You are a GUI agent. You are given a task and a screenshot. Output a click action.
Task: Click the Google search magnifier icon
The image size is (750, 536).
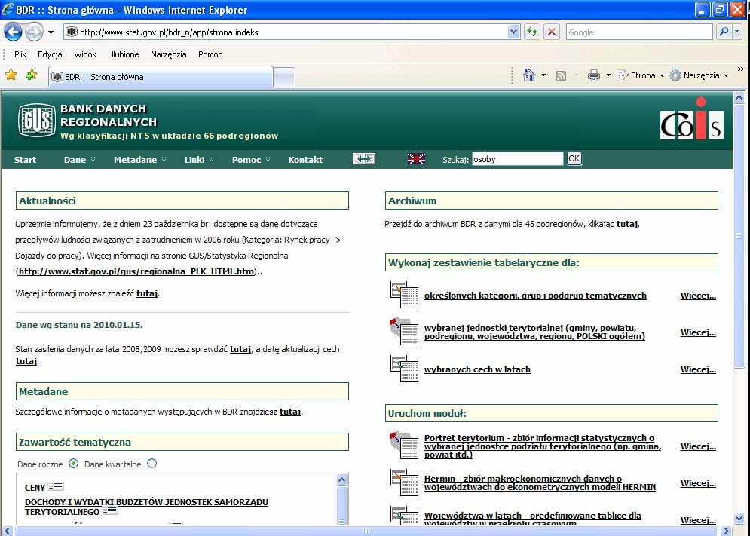click(724, 32)
